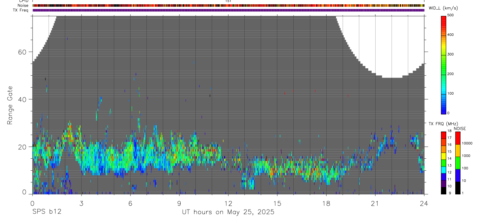Screen dimensions: 477x220
Task: Click the NOISE legend title
Action: click(460, 128)
